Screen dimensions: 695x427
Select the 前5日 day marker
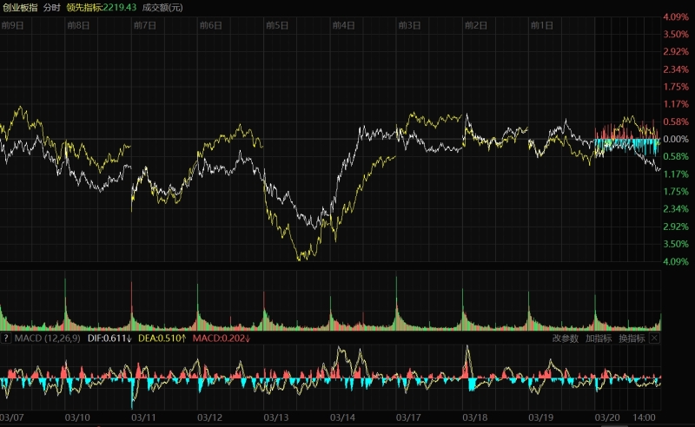pyautogui.click(x=277, y=25)
